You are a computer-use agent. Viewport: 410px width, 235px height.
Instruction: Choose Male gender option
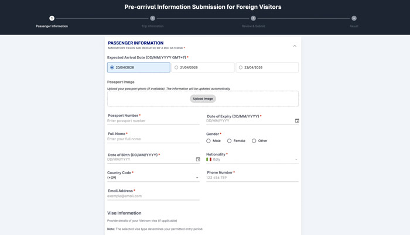(x=209, y=141)
